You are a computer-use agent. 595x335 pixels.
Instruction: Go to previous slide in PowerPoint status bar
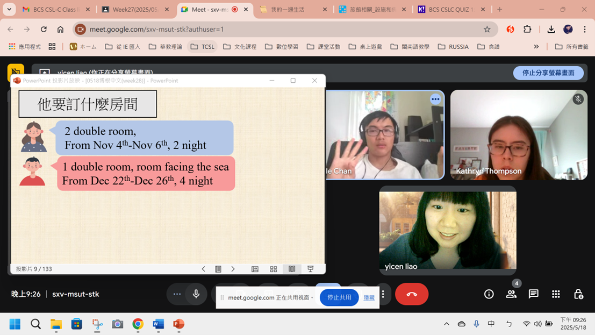(x=203, y=269)
